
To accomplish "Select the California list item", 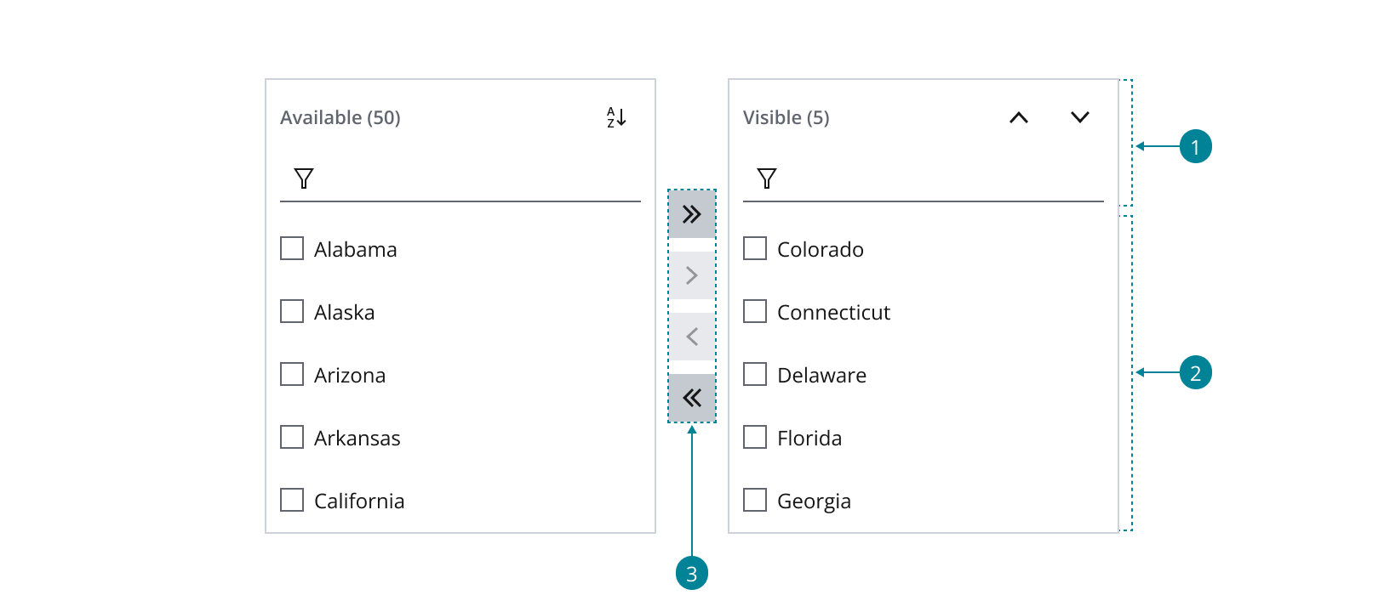I will click(358, 500).
